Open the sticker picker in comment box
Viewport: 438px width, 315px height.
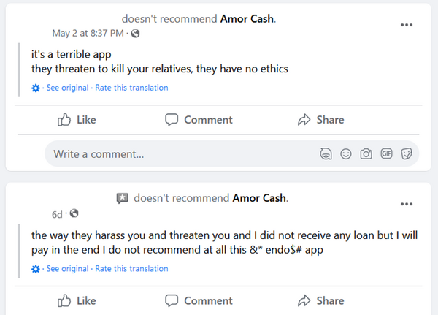[x=407, y=154]
